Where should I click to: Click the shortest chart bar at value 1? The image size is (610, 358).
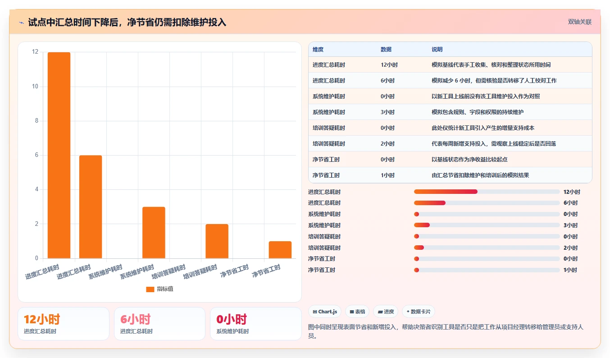click(280, 250)
